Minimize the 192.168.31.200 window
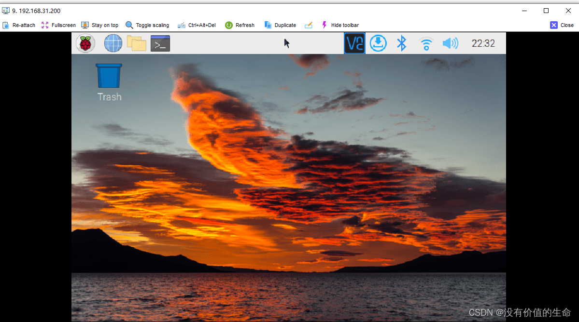This screenshot has width=579, height=322. (x=524, y=11)
